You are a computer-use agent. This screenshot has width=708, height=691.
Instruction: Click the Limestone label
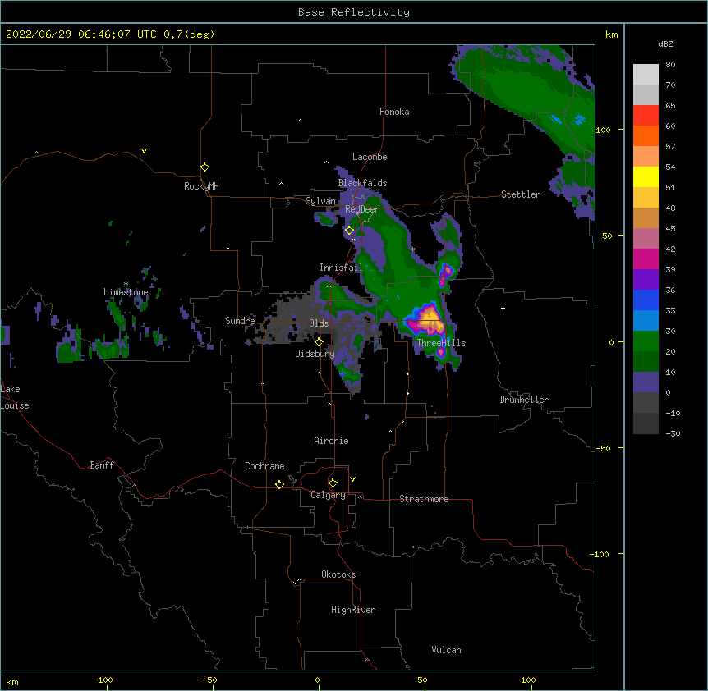pos(126,292)
